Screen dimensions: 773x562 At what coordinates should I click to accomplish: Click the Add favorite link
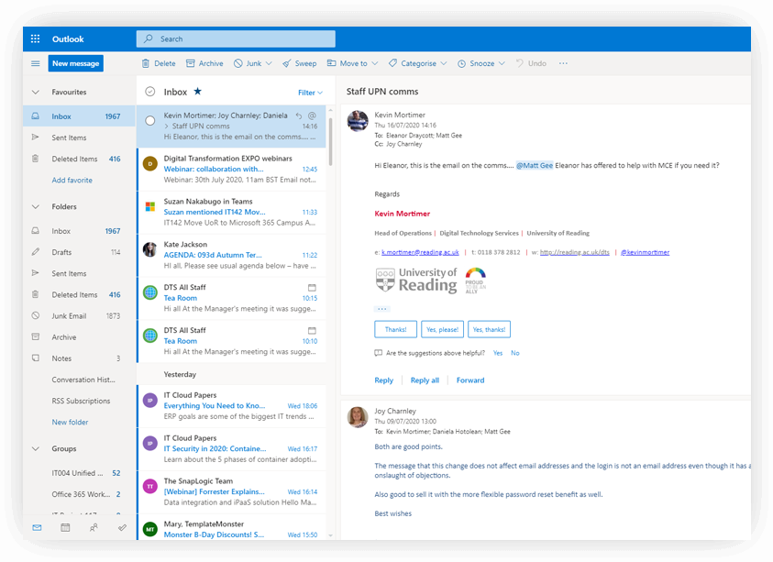click(x=72, y=180)
